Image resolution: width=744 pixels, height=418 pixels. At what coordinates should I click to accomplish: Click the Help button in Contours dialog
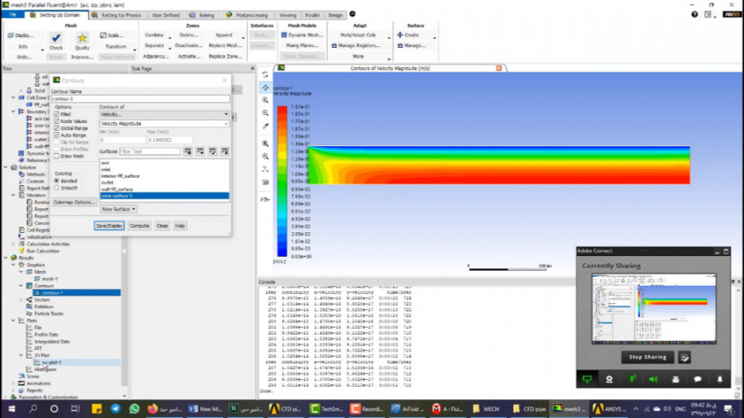click(x=180, y=226)
